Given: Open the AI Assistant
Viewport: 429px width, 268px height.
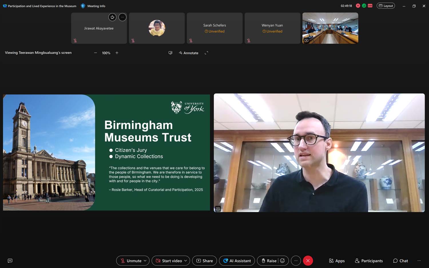Looking at the screenshot, I should [x=237, y=261].
